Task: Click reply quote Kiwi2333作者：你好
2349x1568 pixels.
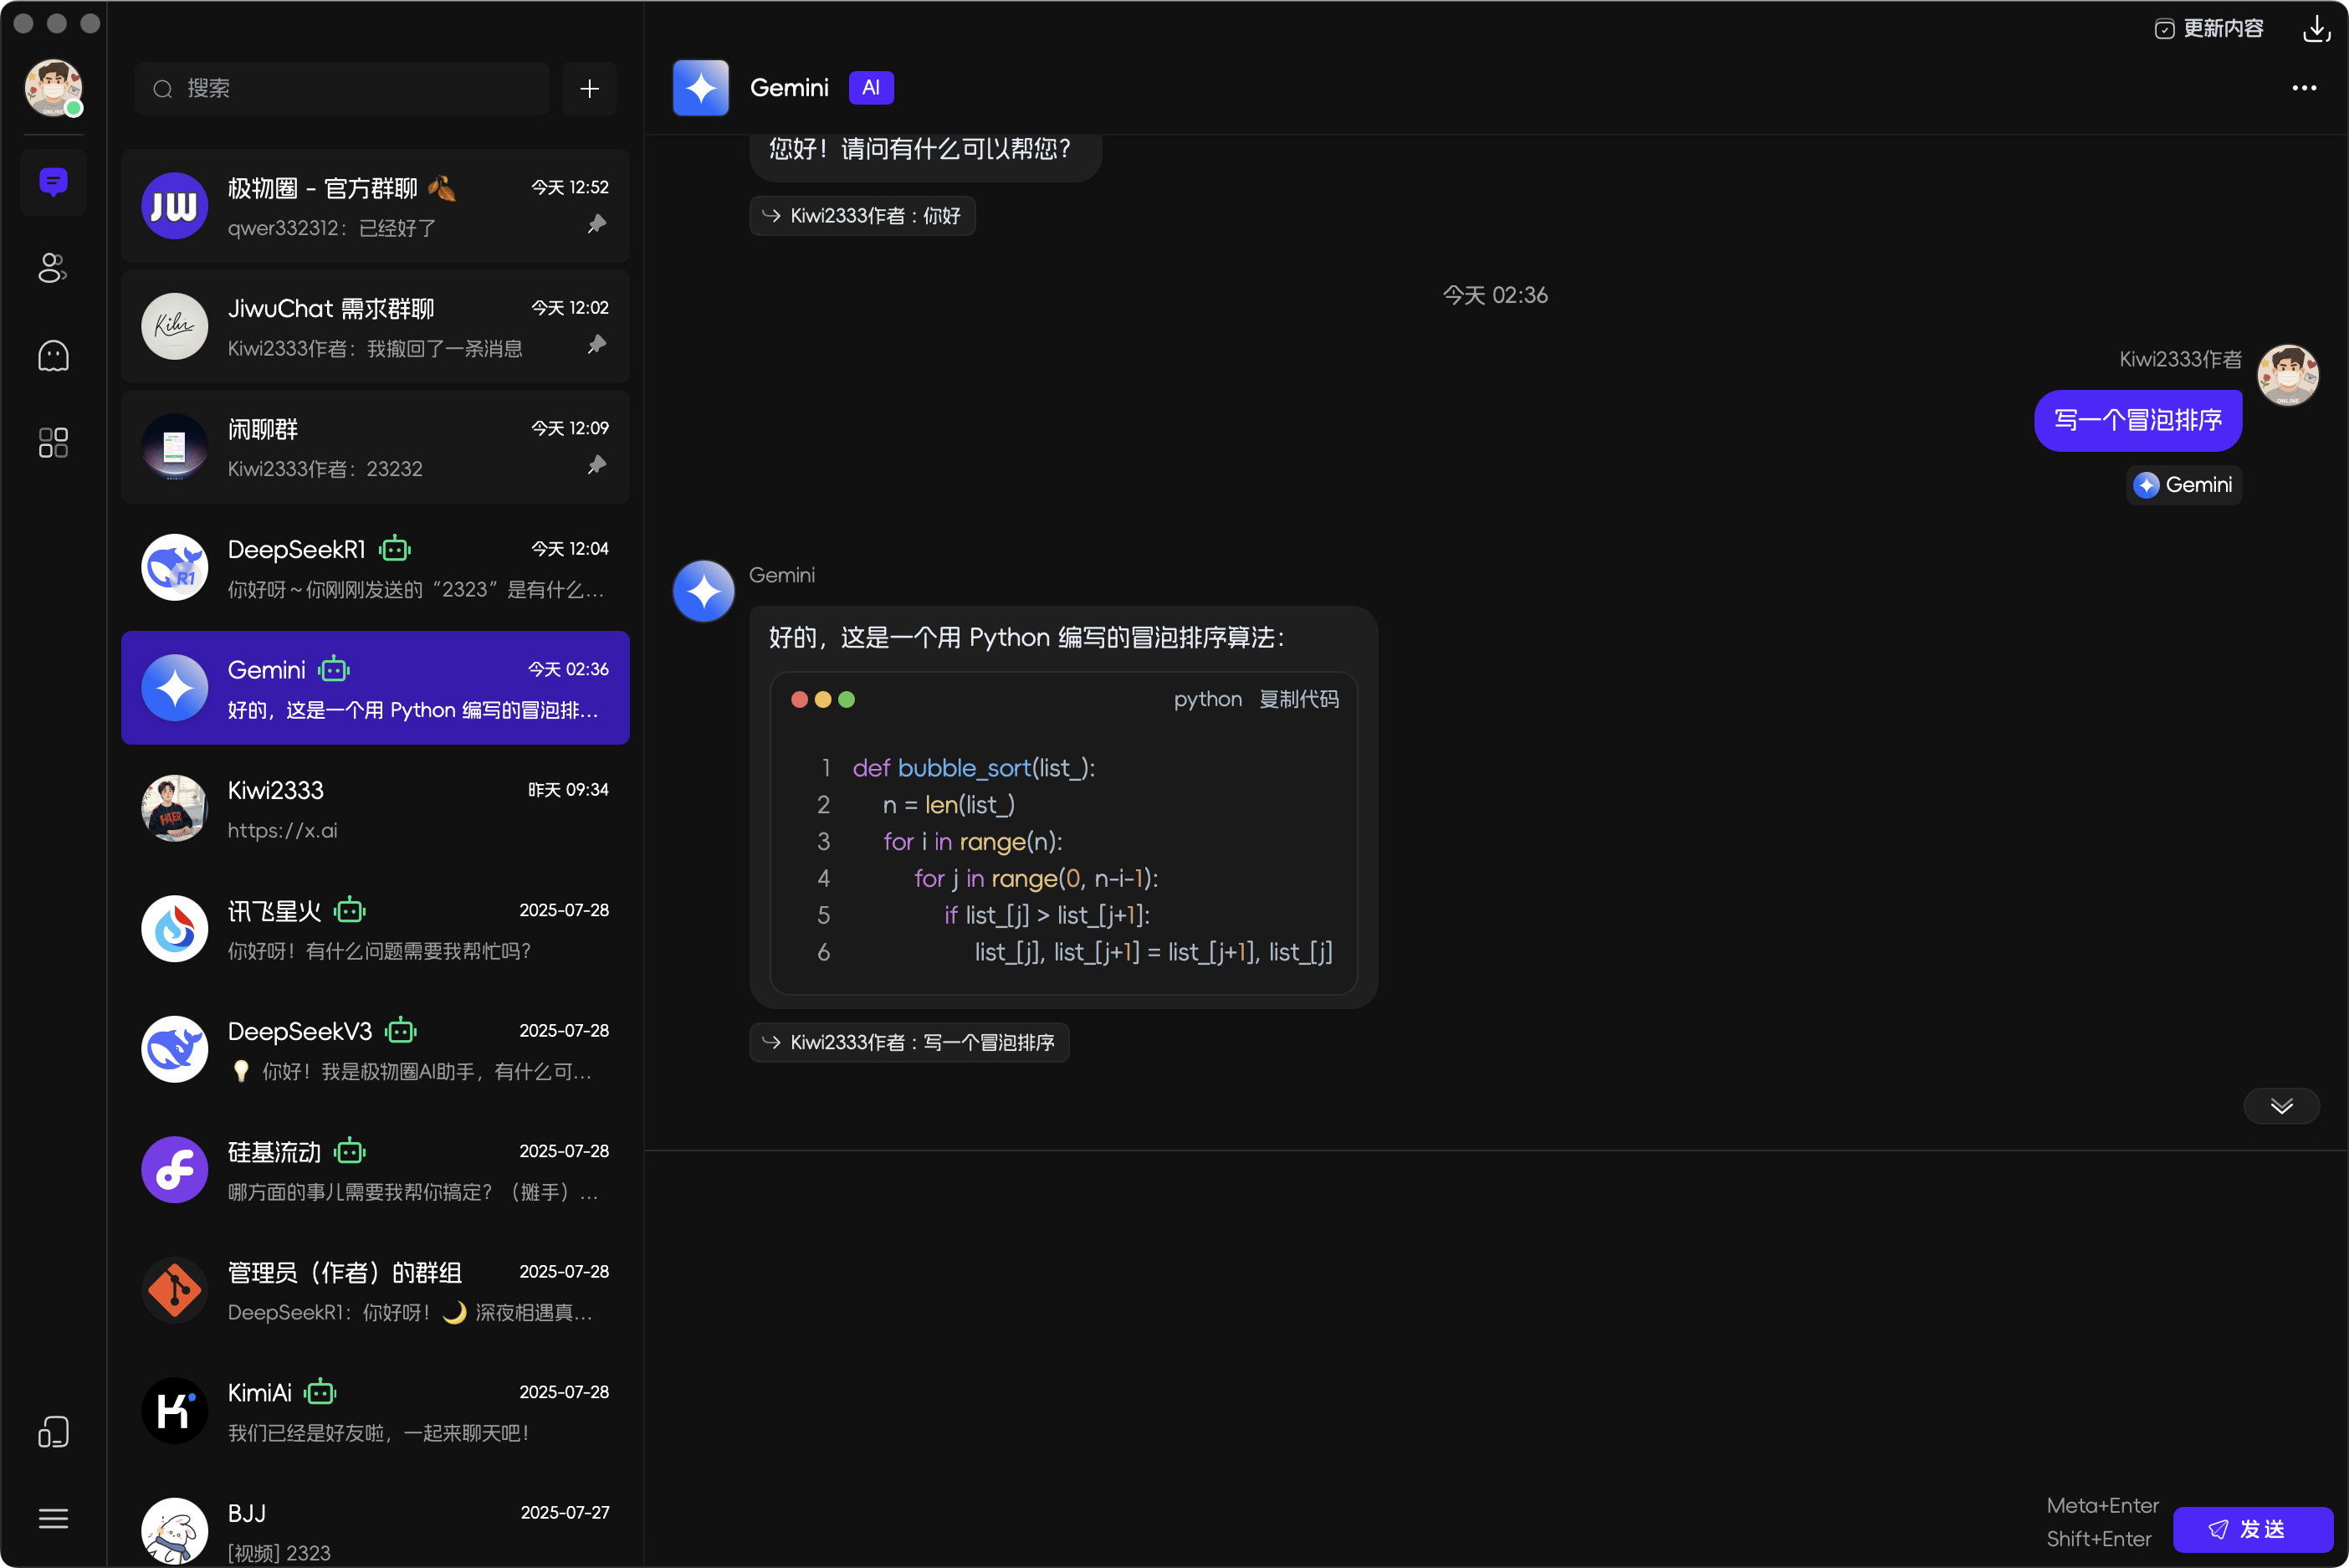Action: pos(862,216)
